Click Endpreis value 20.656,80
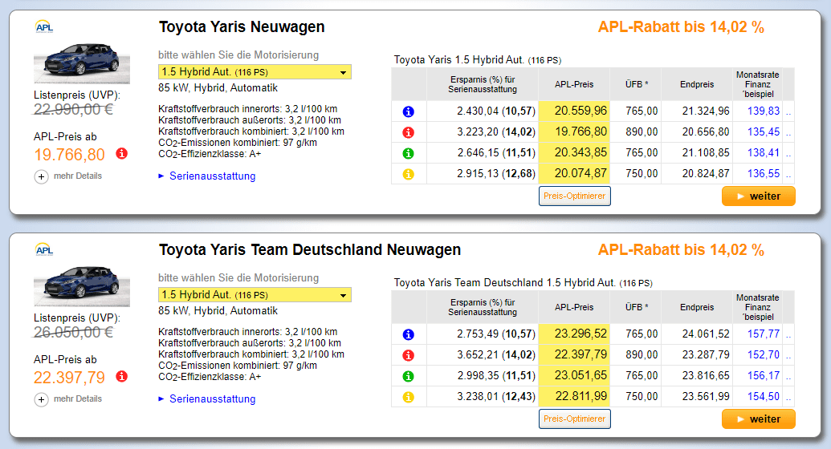Viewport: 831px width, 449px height. [x=706, y=131]
